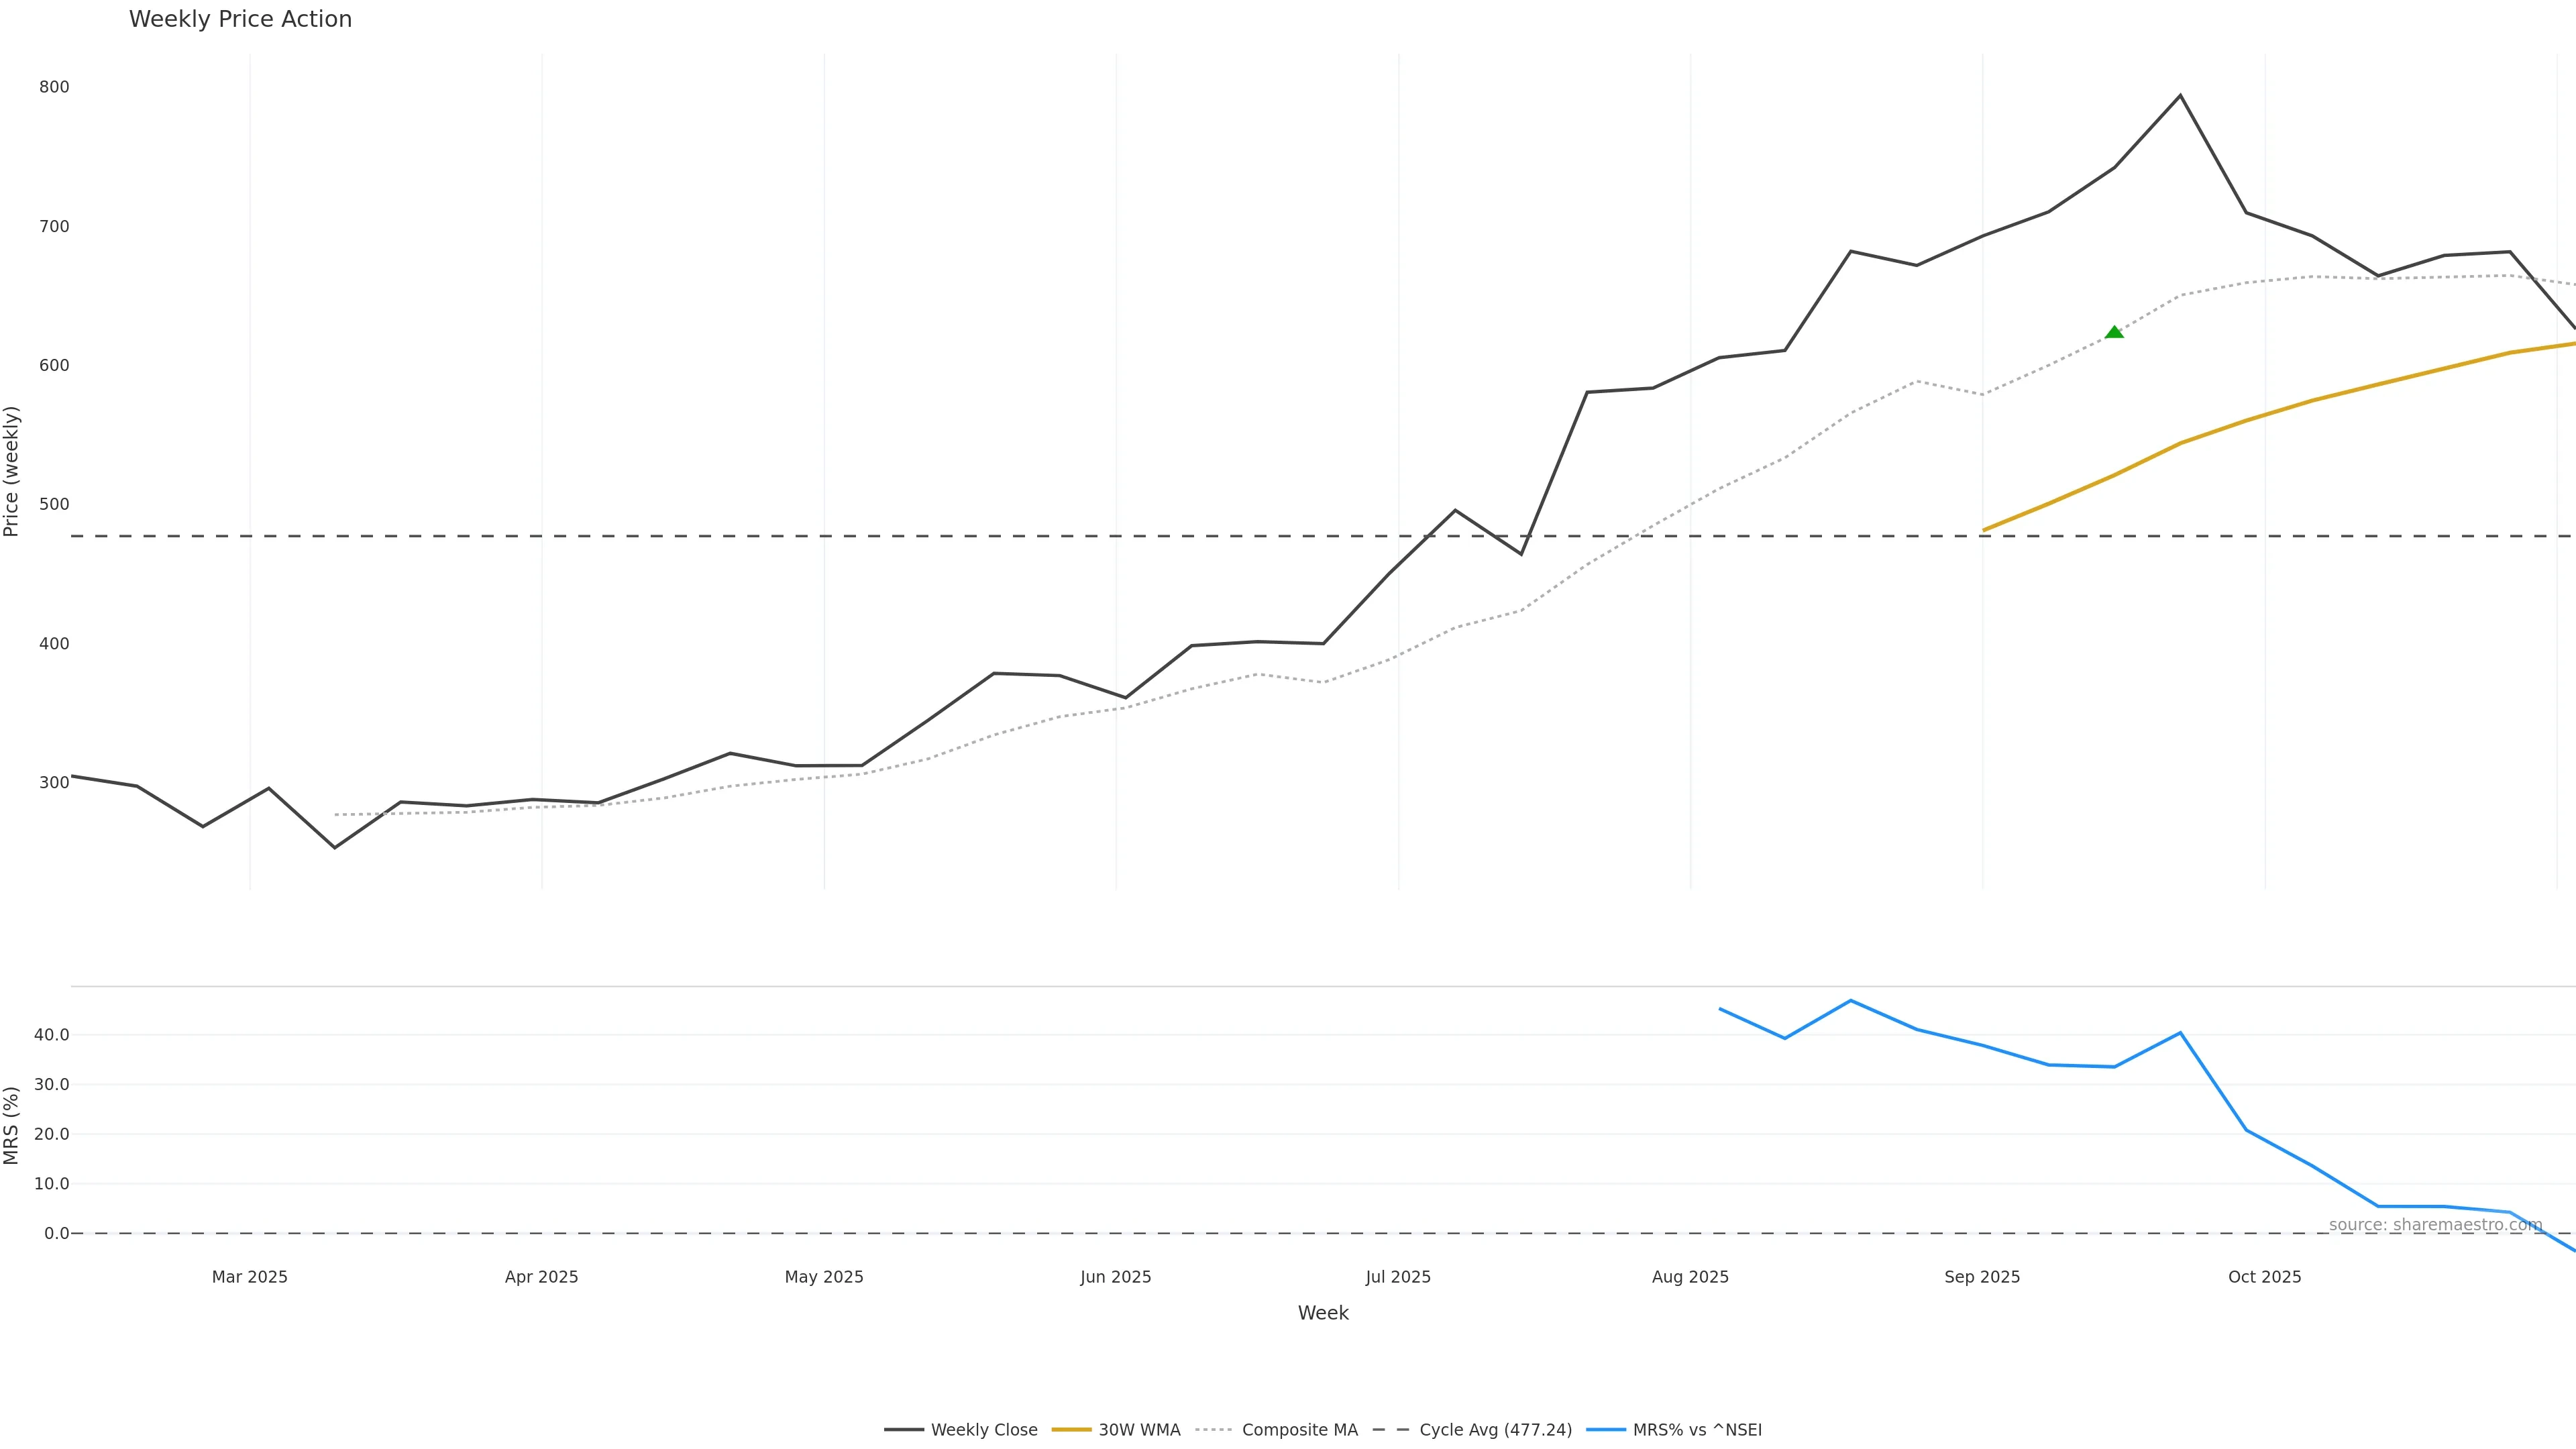Select the Sep 2025 x-axis label
Image resolution: width=2576 pixels, height=1449 pixels.
click(1982, 1277)
